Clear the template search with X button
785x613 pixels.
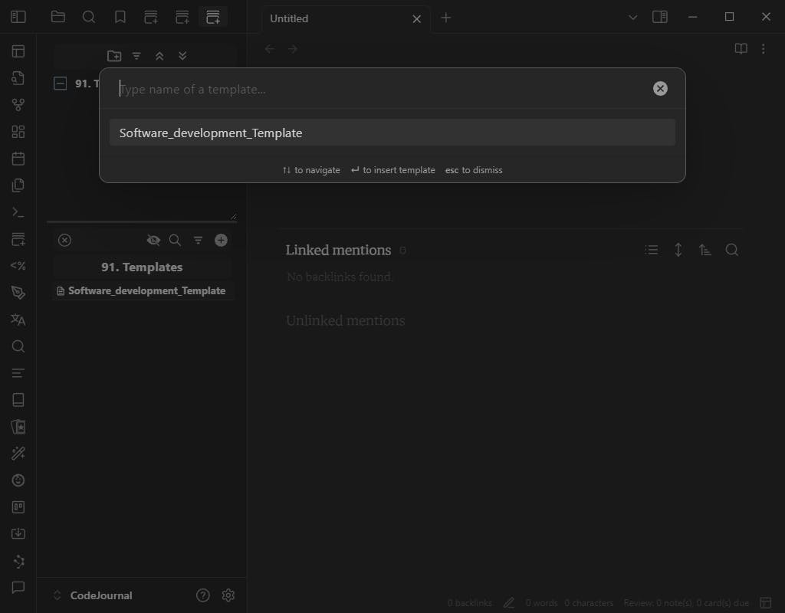pyautogui.click(x=660, y=89)
